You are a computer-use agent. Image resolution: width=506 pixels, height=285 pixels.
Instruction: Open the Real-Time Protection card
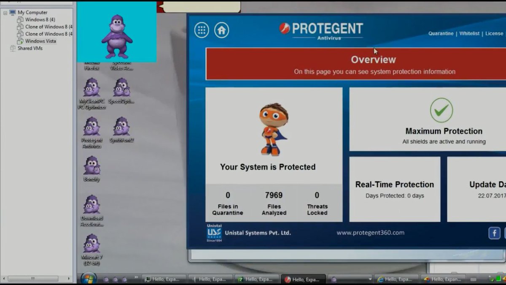pyautogui.click(x=395, y=189)
